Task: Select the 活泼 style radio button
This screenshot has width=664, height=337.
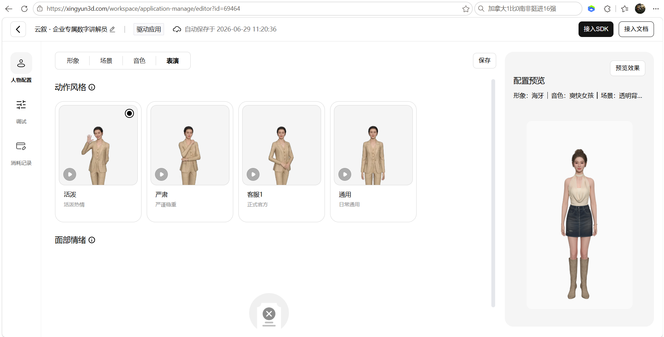Action: [129, 113]
